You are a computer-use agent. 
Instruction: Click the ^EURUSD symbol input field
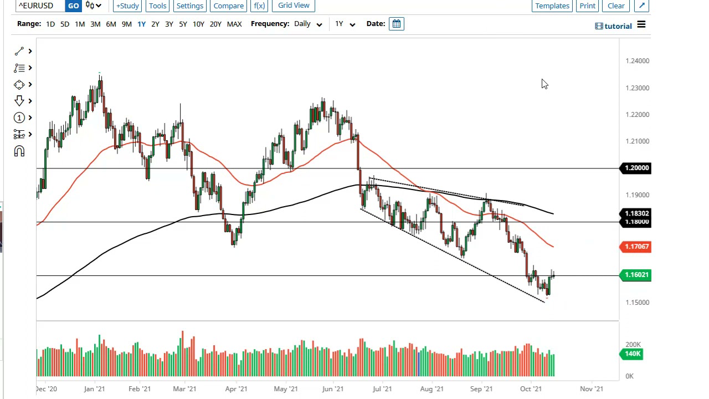tap(39, 6)
